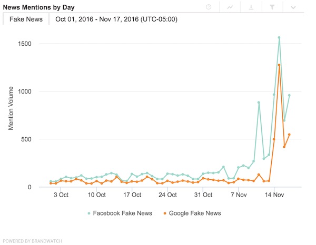Click the help question mark icon
316x245 pixels.
(209, 7)
